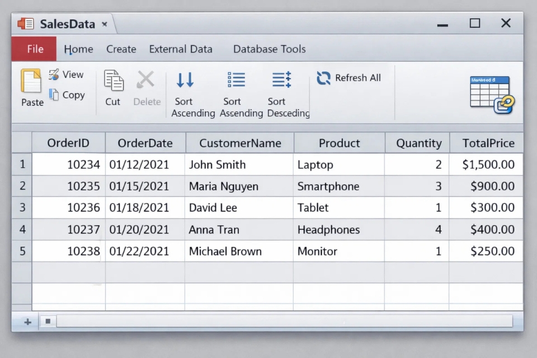Viewport: 537px width, 358px height.
Task: Select the OrderID column header
Action: pyautogui.click(x=68, y=143)
